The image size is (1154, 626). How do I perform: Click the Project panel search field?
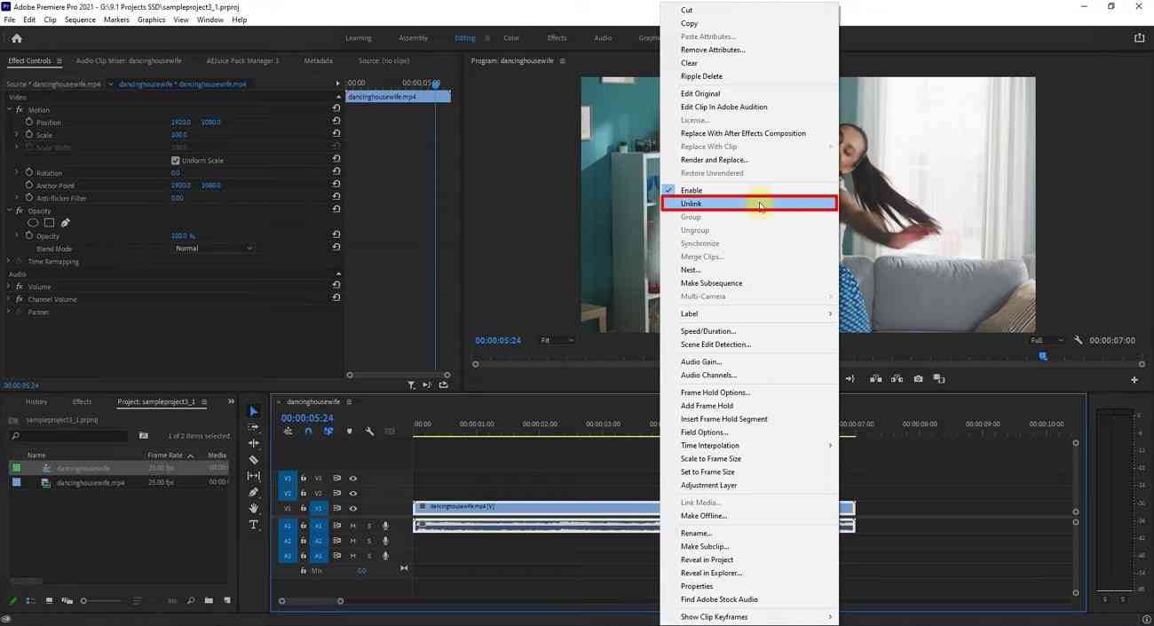pyautogui.click(x=68, y=436)
